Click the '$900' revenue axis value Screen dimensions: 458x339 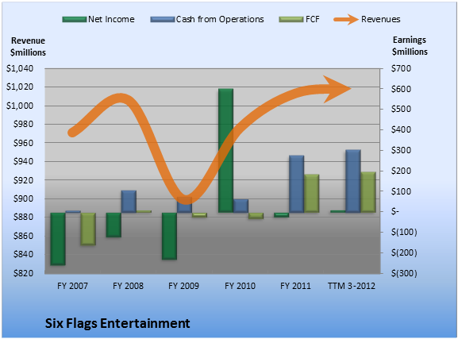tap(23, 198)
